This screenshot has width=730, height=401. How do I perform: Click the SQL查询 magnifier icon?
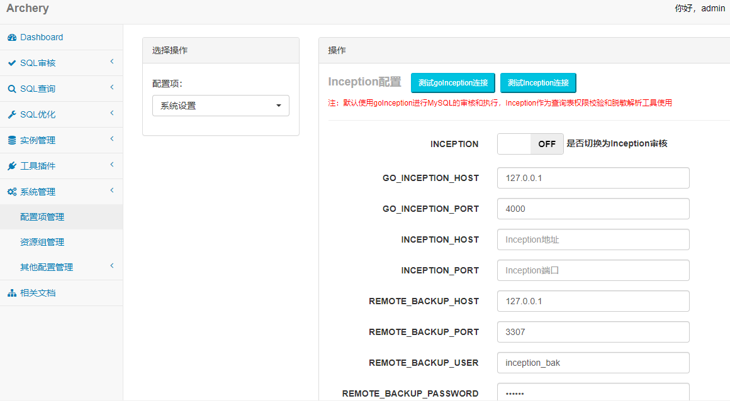click(12, 89)
